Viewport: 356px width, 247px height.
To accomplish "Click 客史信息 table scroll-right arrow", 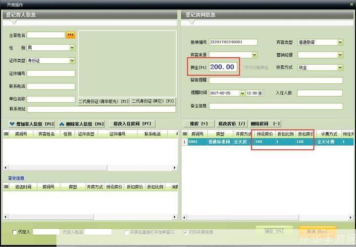I will click(175, 217).
